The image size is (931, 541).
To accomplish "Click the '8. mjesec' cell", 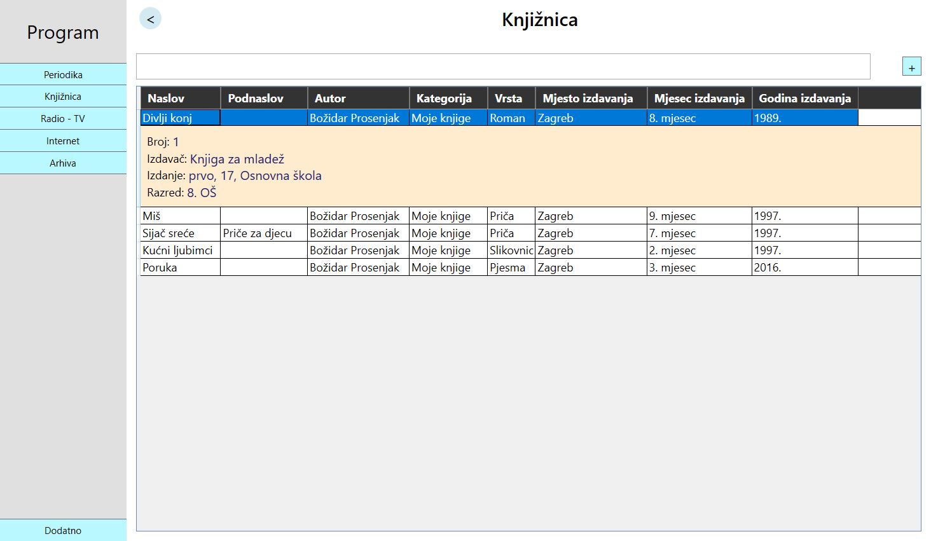I will click(x=700, y=118).
